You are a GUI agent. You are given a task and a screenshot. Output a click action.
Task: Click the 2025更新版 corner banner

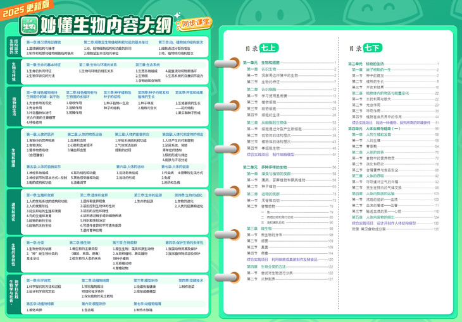(27, 9)
